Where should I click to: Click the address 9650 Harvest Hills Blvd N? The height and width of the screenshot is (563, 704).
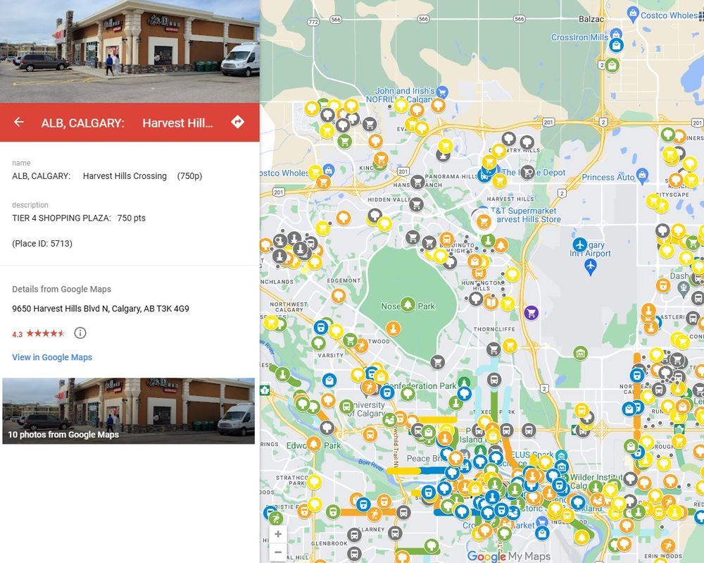(101, 309)
